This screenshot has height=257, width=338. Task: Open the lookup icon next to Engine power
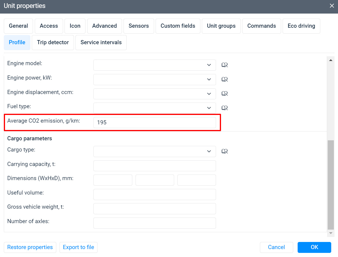tap(225, 79)
